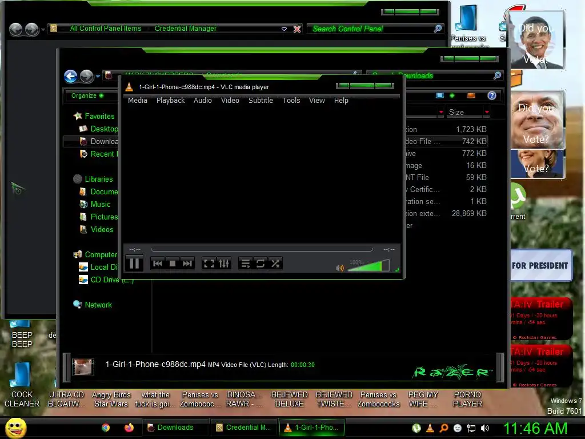
Task: Toggle shuffle mode in VLC
Action: click(x=275, y=264)
